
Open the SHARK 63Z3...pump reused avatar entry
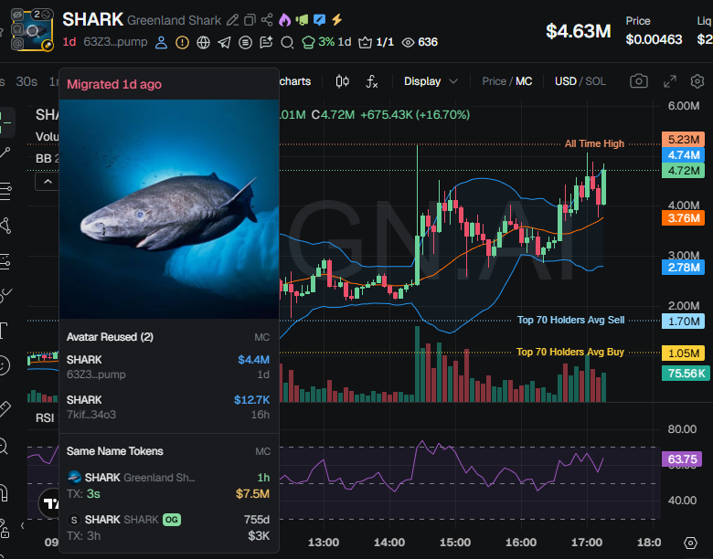[x=168, y=367]
